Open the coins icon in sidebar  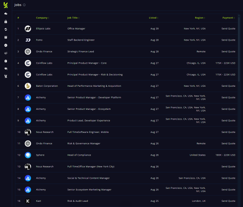(6, 14)
